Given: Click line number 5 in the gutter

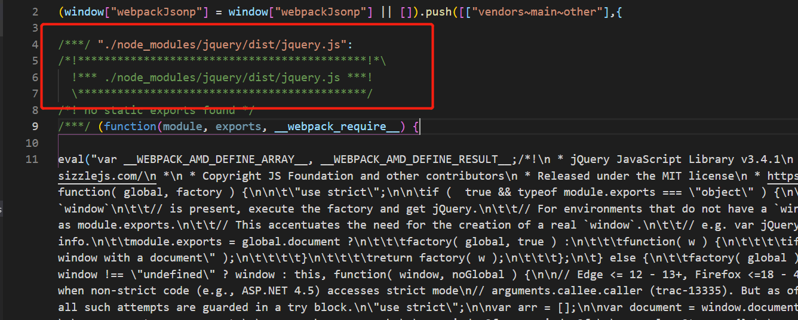Looking at the screenshot, I should [35, 61].
